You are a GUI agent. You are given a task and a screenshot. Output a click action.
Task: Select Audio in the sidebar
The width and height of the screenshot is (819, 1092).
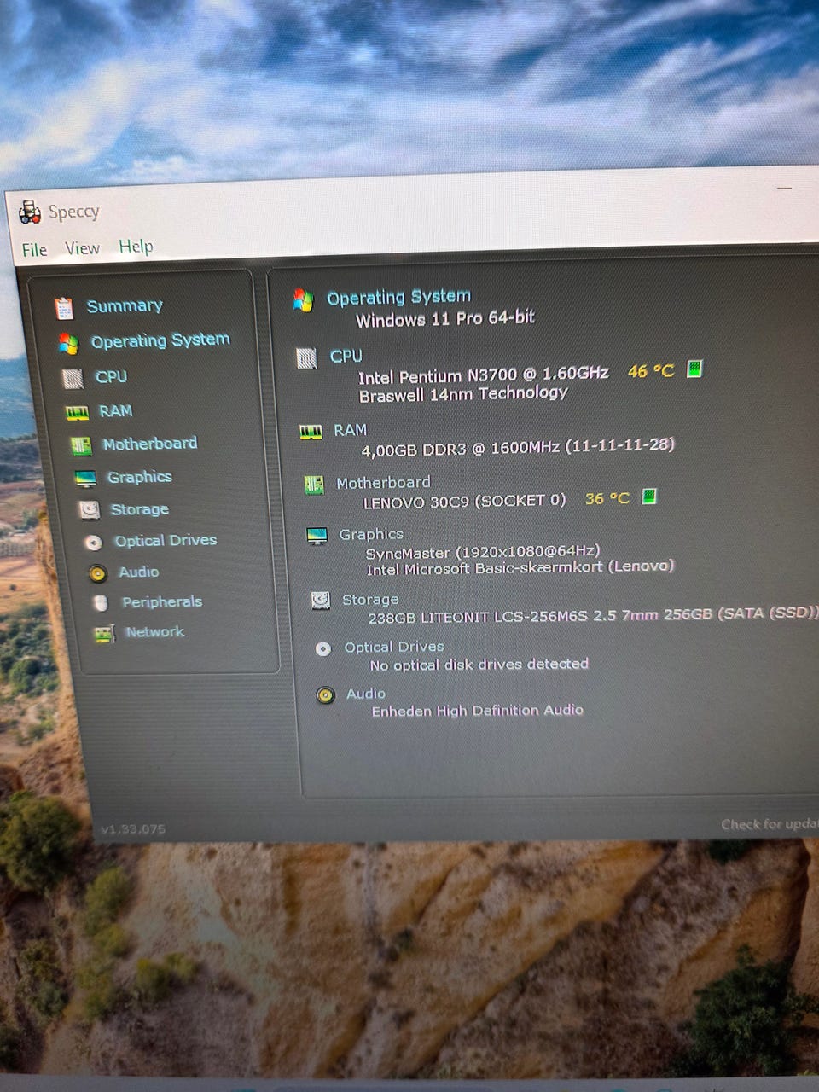point(138,572)
